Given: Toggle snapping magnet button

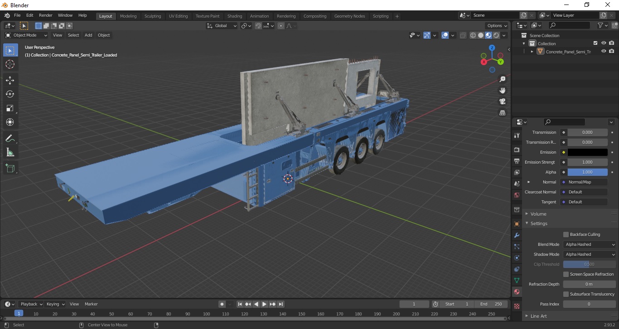Looking at the screenshot, I should pos(258,26).
